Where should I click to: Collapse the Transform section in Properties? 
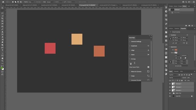pos(170,35)
